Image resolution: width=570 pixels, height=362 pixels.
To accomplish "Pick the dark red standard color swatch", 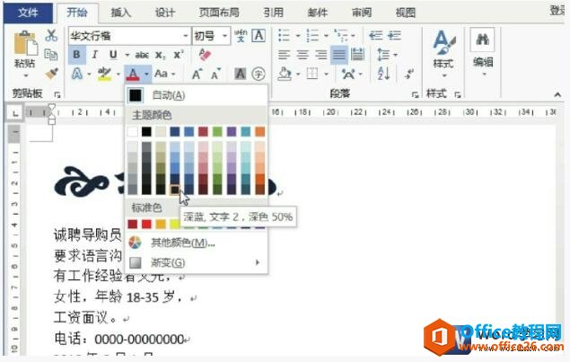I will pyautogui.click(x=132, y=224).
